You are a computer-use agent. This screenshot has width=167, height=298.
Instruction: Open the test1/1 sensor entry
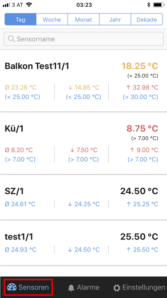coord(84,243)
